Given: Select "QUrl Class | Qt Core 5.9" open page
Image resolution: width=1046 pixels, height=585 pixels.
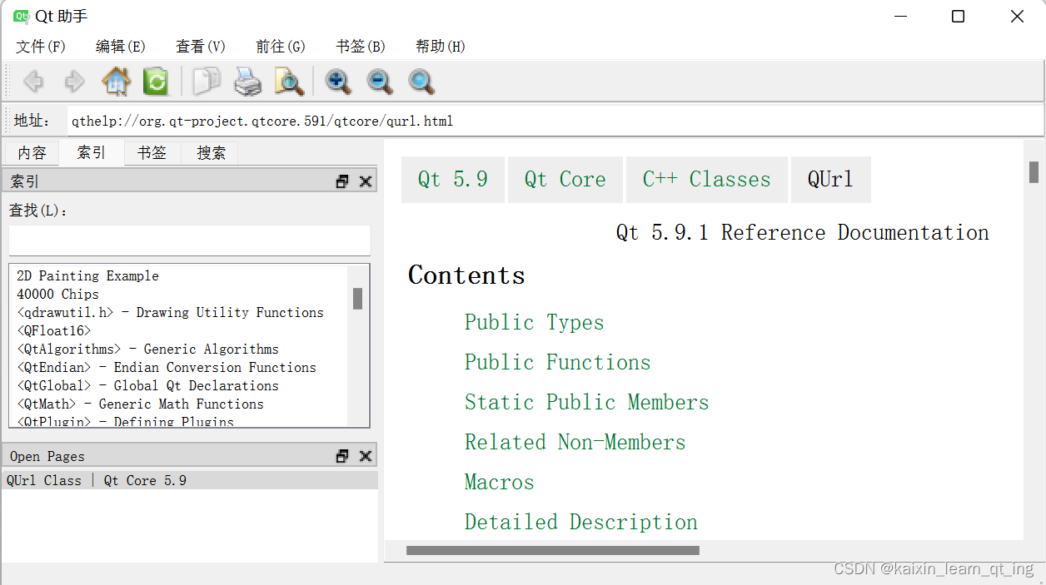Looking at the screenshot, I should pos(190,480).
